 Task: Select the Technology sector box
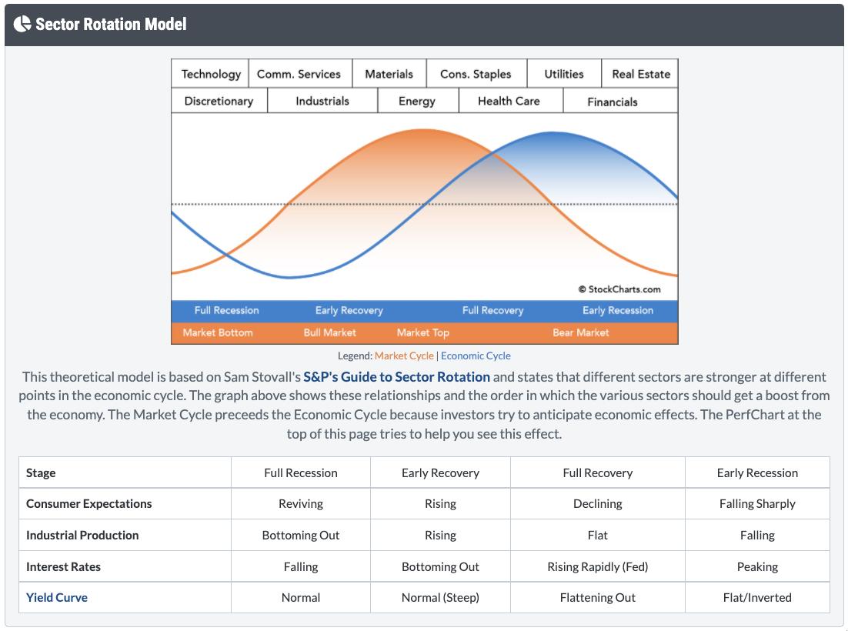click(210, 75)
